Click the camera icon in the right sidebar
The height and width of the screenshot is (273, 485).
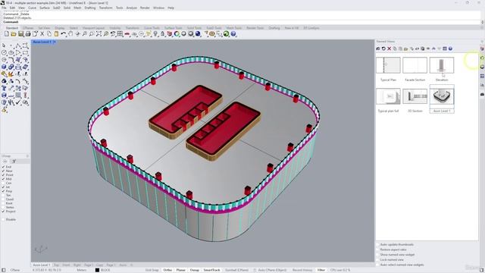[x=482, y=94]
